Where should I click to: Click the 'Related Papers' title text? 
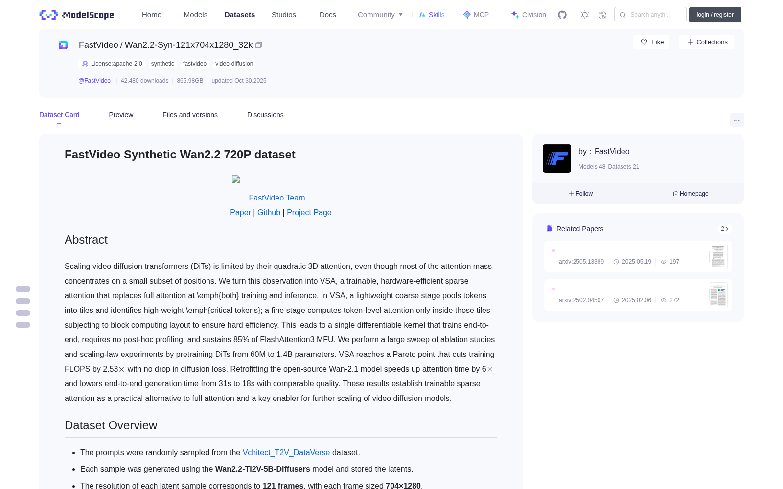[580, 229]
